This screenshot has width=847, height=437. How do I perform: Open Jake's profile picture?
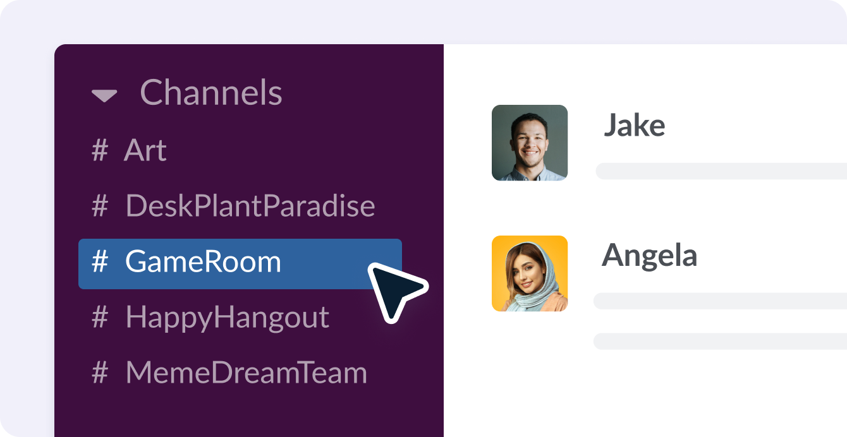point(530,143)
